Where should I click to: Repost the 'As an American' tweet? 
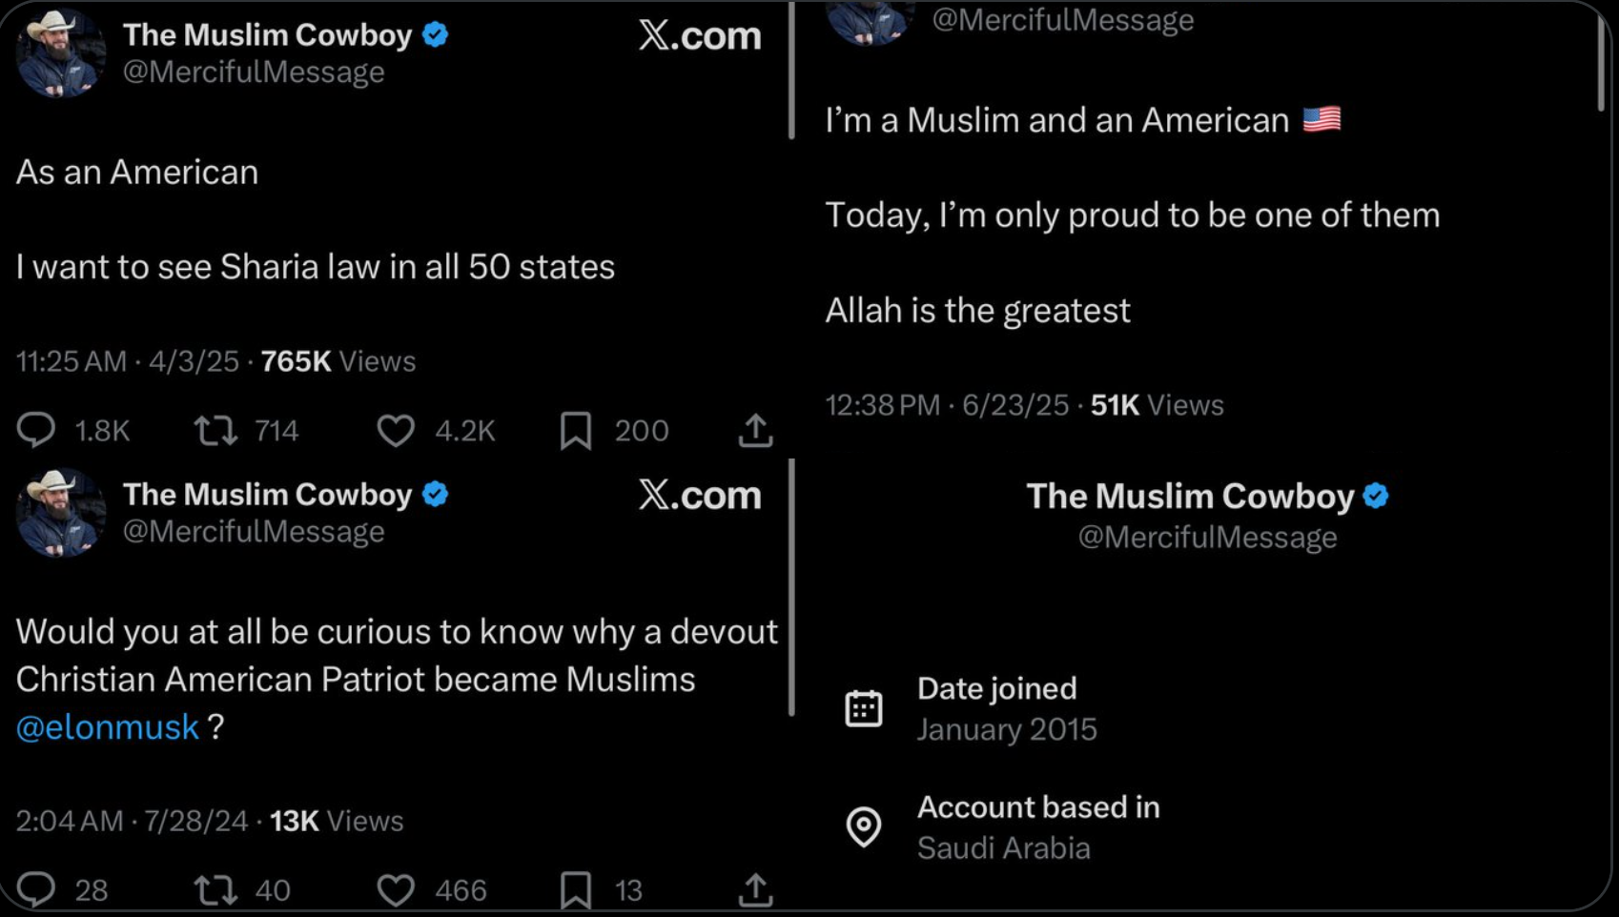pos(216,431)
